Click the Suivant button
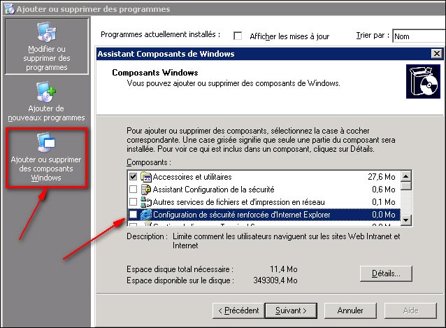 (x=291, y=311)
